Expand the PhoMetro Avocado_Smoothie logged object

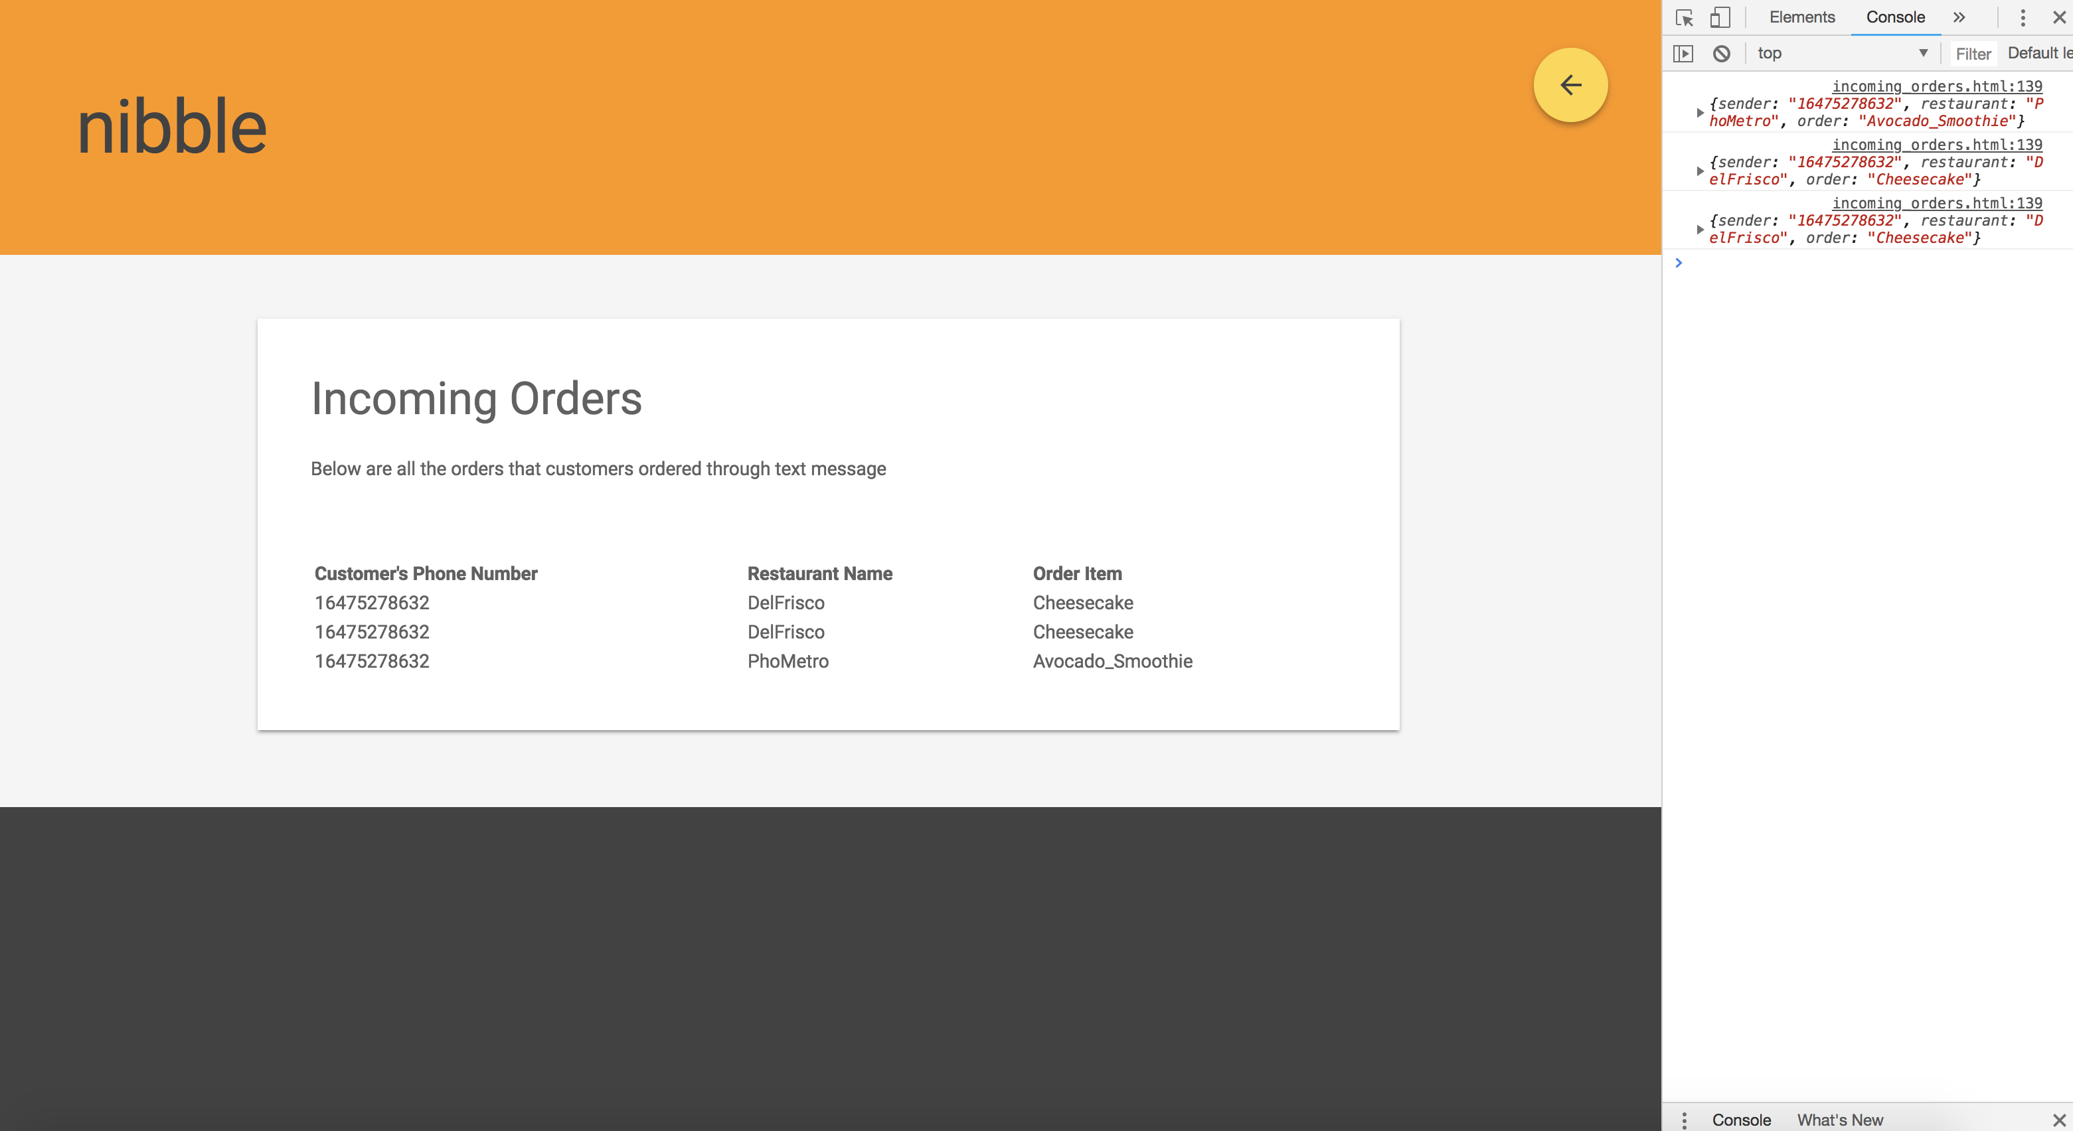[1700, 113]
